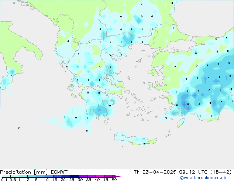The image size is (234, 181).
Task: Click the 45–50 mm legend color swatch
Action: click(109, 176)
